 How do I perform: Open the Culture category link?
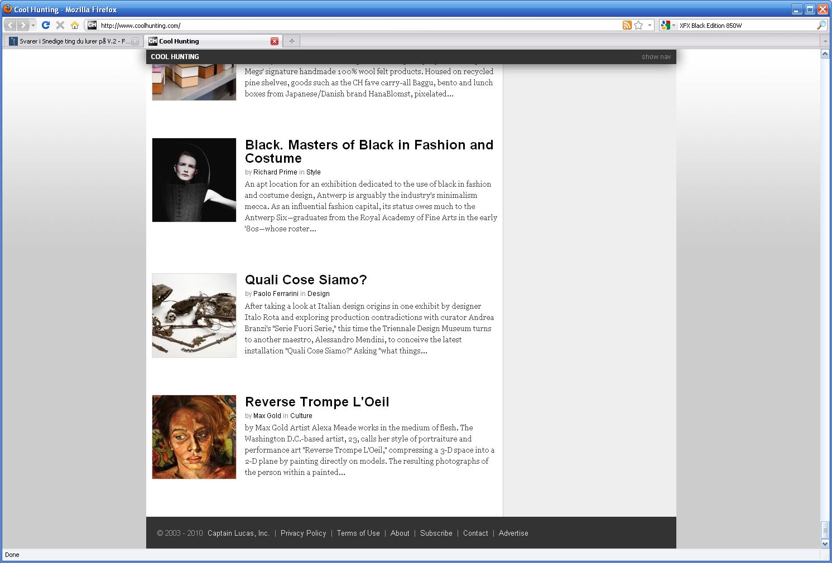coord(301,416)
